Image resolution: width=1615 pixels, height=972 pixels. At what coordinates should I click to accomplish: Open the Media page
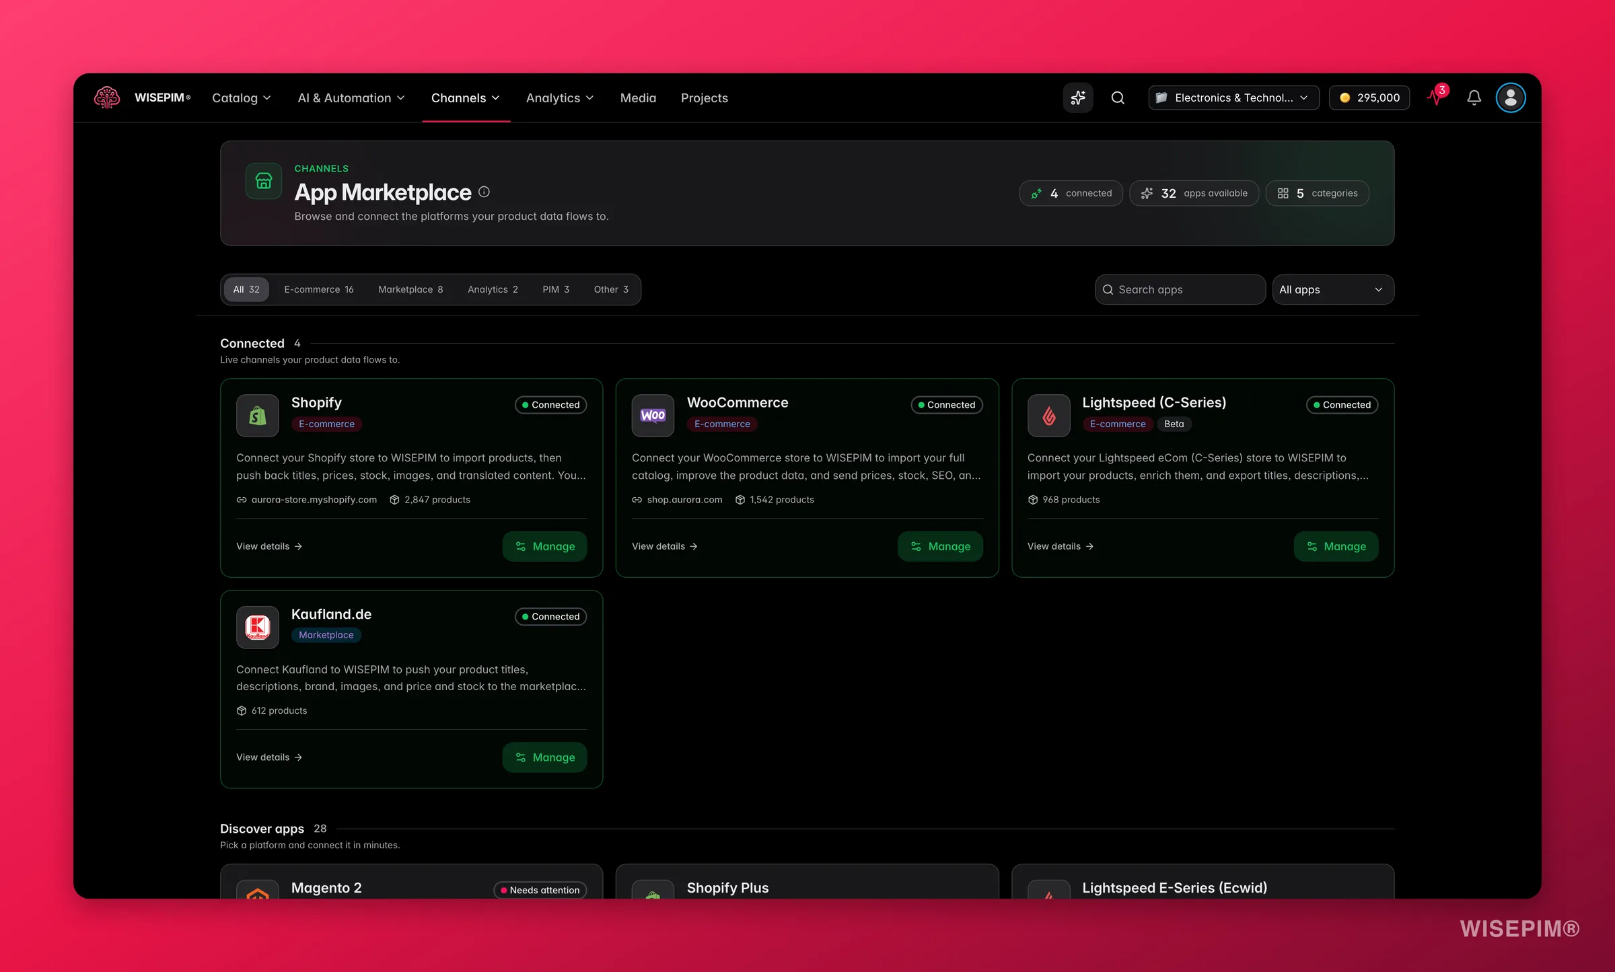pyautogui.click(x=638, y=98)
